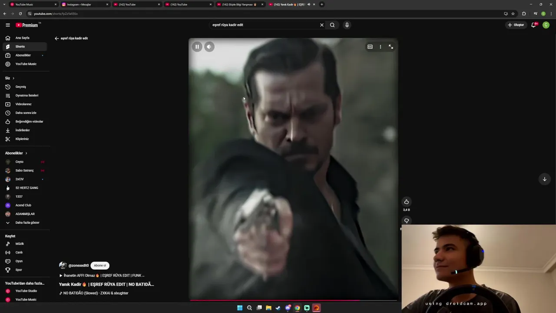The image size is (556, 313).
Task: Open Canlı under Keşfet
Action: click(x=25, y=253)
